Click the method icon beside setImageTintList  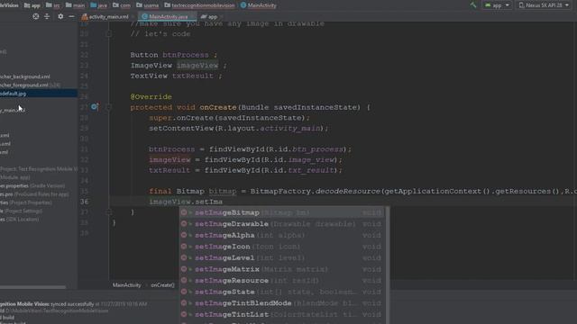click(184, 315)
